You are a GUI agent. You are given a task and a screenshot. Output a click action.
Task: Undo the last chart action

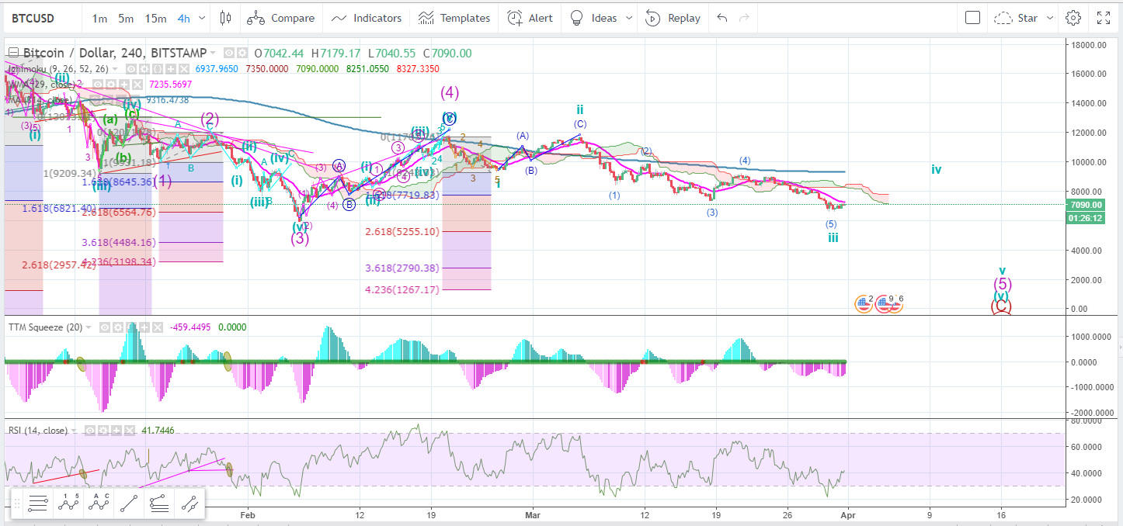pyautogui.click(x=722, y=18)
